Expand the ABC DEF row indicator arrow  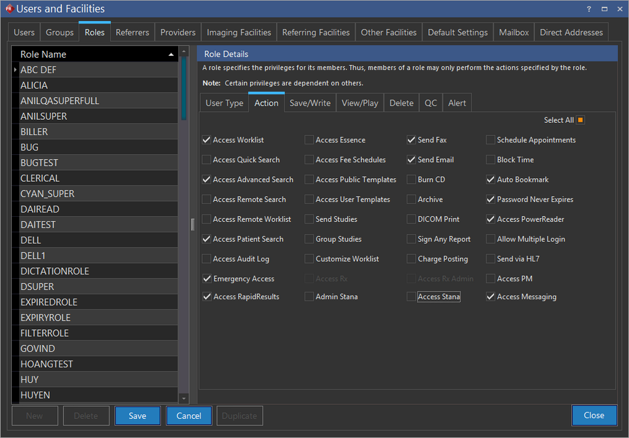click(x=15, y=70)
